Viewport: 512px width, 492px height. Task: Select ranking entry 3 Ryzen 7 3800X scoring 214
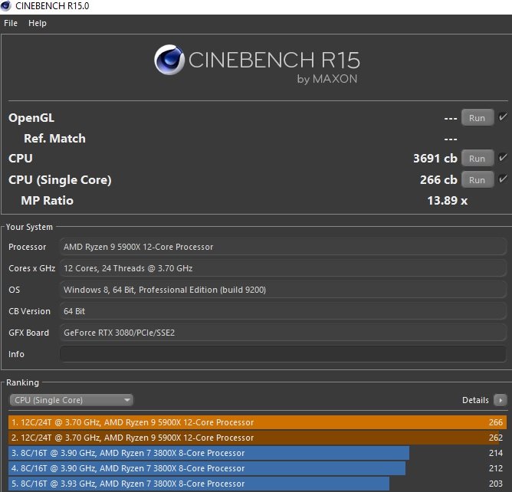tap(258, 453)
